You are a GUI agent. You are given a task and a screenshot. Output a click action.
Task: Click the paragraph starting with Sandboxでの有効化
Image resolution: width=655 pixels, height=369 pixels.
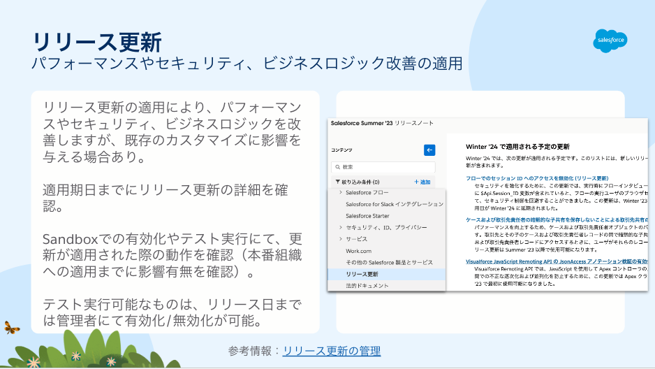pos(172,255)
